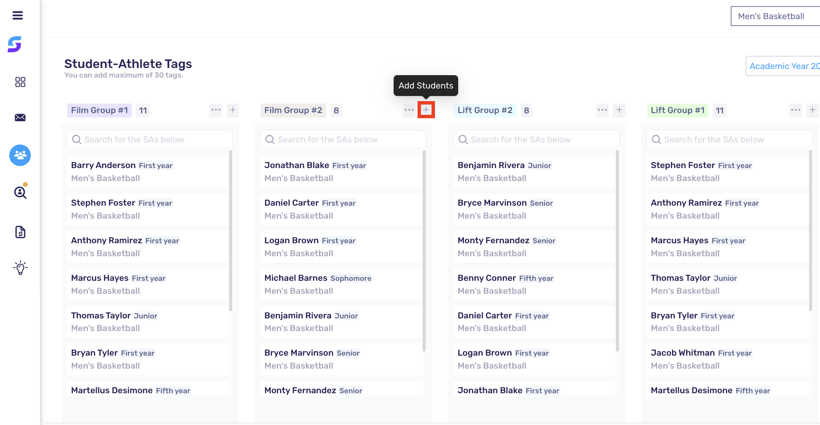Click the Film Group #1 scrollbar
The height and width of the screenshot is (425, 820).
pos(230,231)
